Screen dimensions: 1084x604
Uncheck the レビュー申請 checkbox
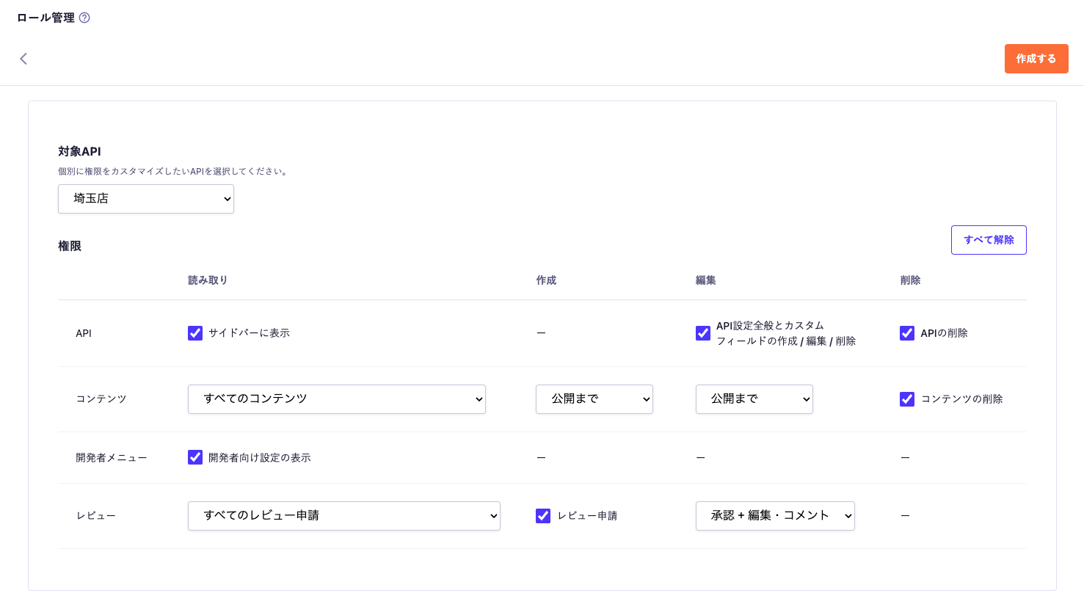[x=543, y=516]
